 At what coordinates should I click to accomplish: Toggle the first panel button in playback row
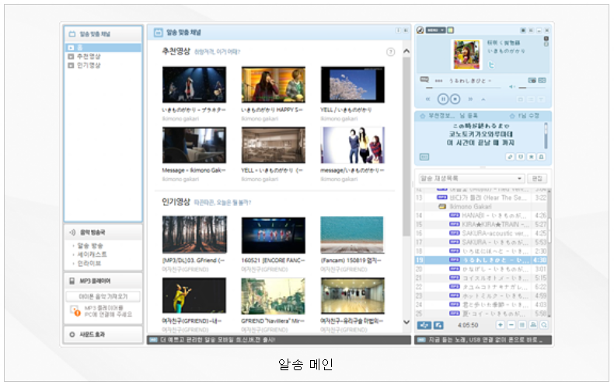[x=520, y=100]
